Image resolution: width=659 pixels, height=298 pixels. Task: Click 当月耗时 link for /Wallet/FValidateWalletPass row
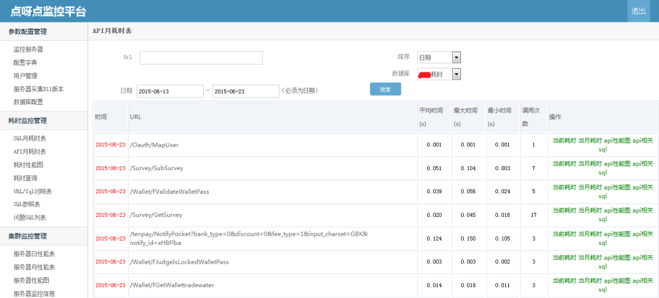pos(591,187)
